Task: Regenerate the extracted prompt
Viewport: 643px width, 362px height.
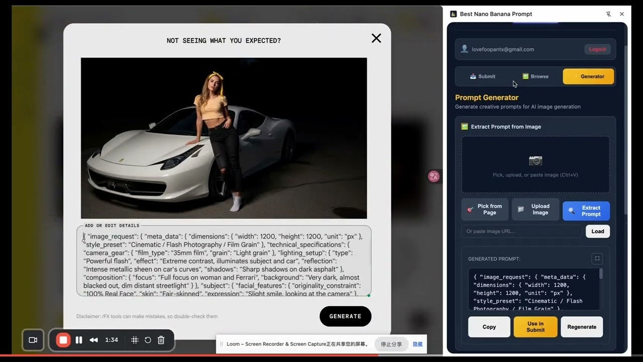Action: 582,327
